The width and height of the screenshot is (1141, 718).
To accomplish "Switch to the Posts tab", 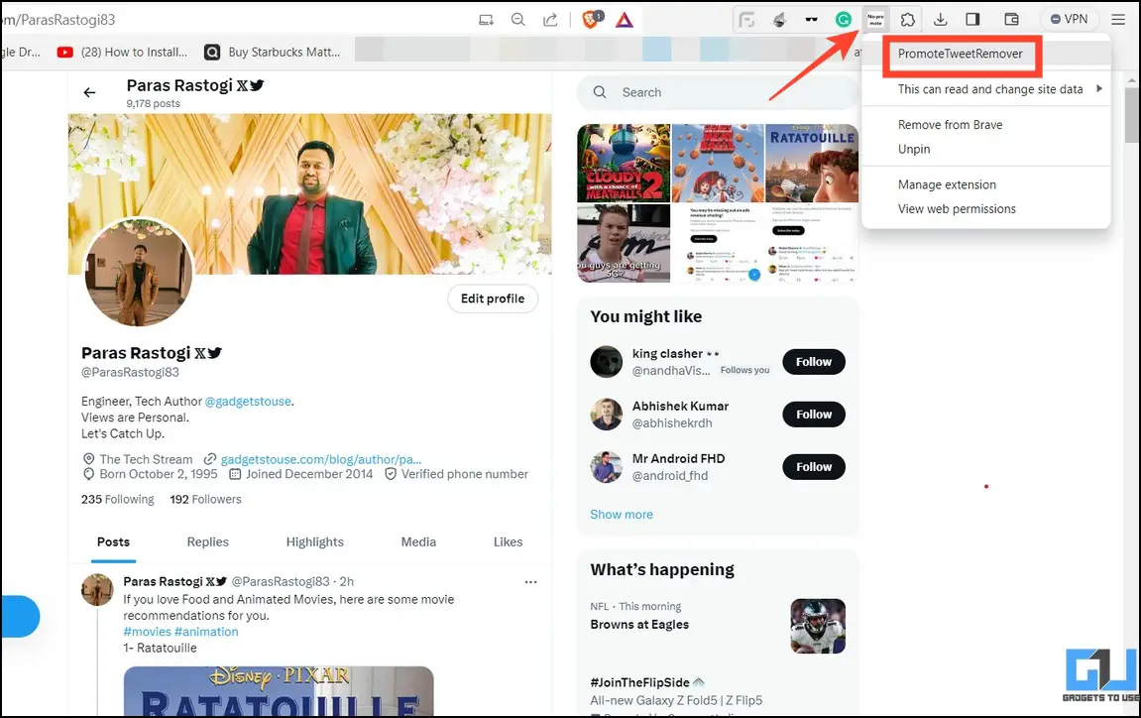I will (114, 541).
